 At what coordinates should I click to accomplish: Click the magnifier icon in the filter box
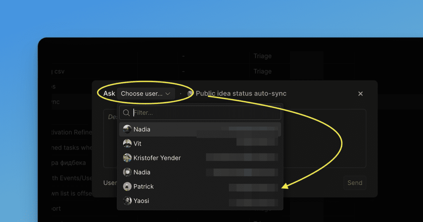(126, 113)
